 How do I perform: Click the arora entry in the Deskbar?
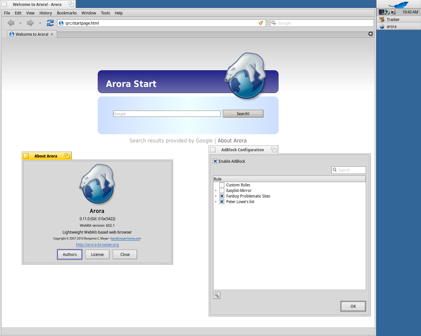(x=399, y=26)
